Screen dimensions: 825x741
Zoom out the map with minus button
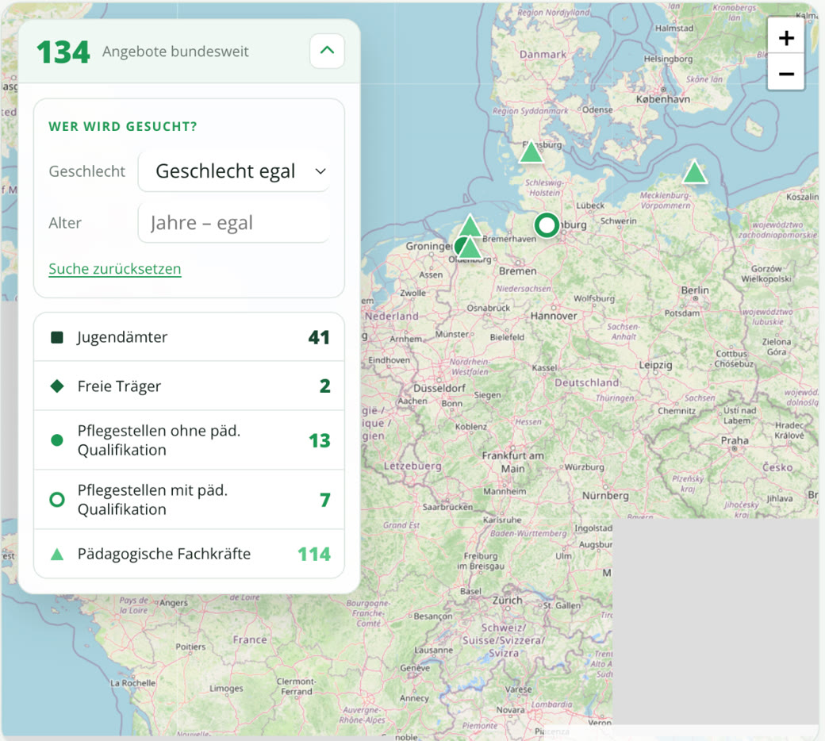pyautogui.click(x=786, y=73)
